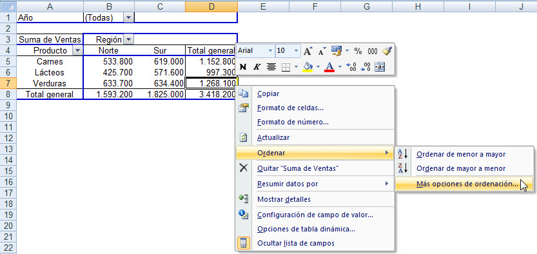This screenshot has height=254, width=537.
Task: Apply yellow fill color bucket
Action: (x=308, y=67)
